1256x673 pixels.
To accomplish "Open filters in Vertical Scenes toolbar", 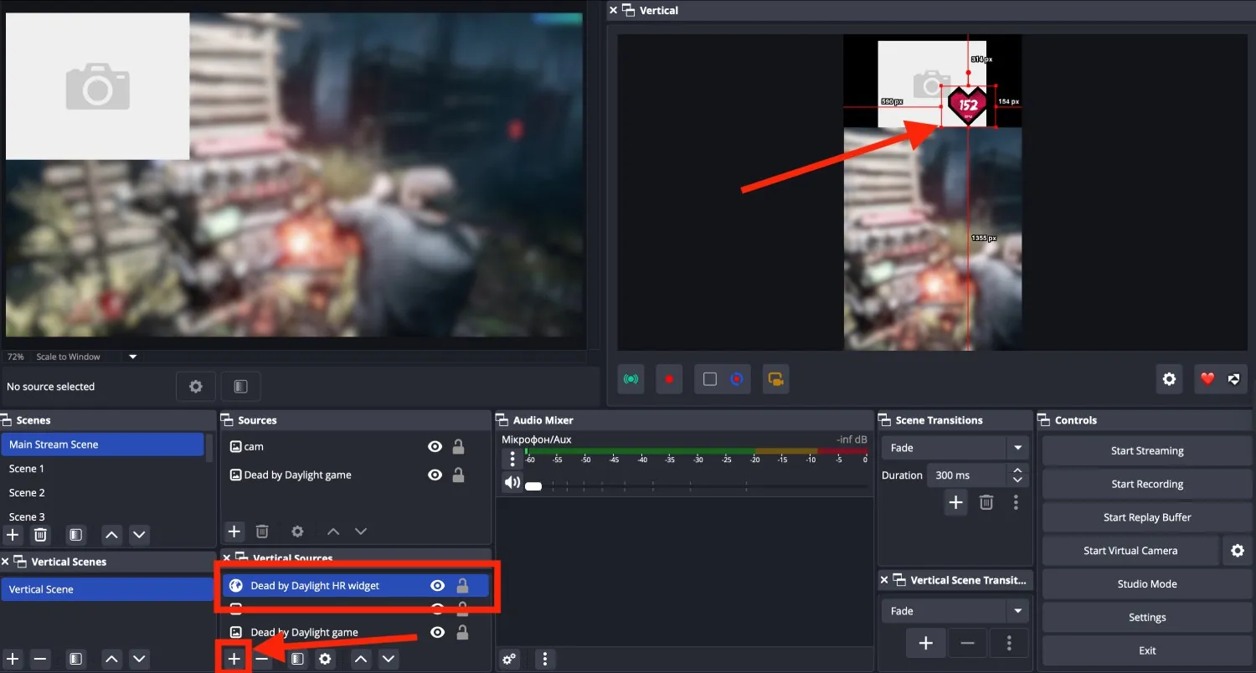I will [x=75, y=660].
